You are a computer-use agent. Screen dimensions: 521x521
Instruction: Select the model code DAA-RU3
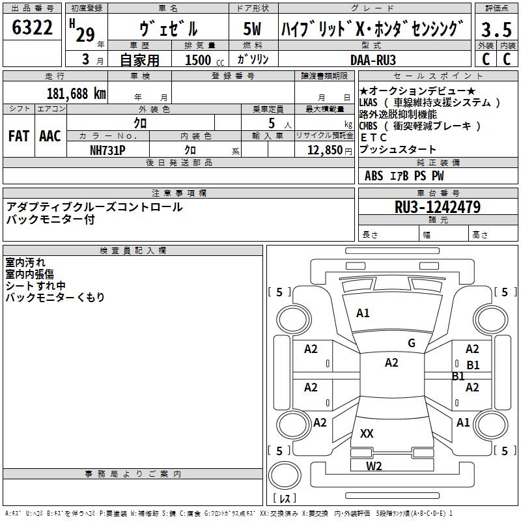[x=373, y=60]
